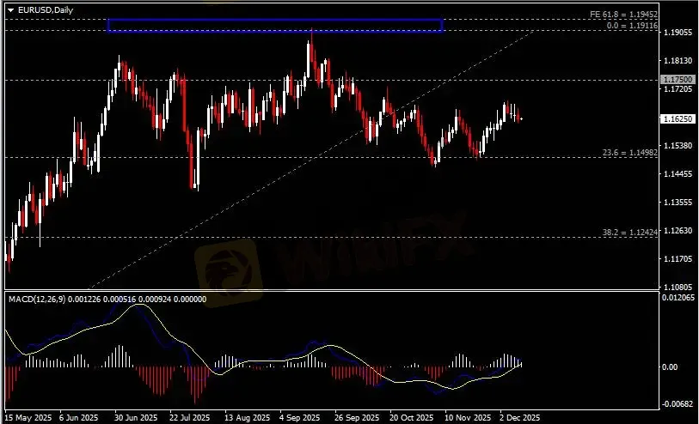This screenshot has height=424, width=699.
Task: Select the 20 Oct 2025 date label
Action: 411,418
